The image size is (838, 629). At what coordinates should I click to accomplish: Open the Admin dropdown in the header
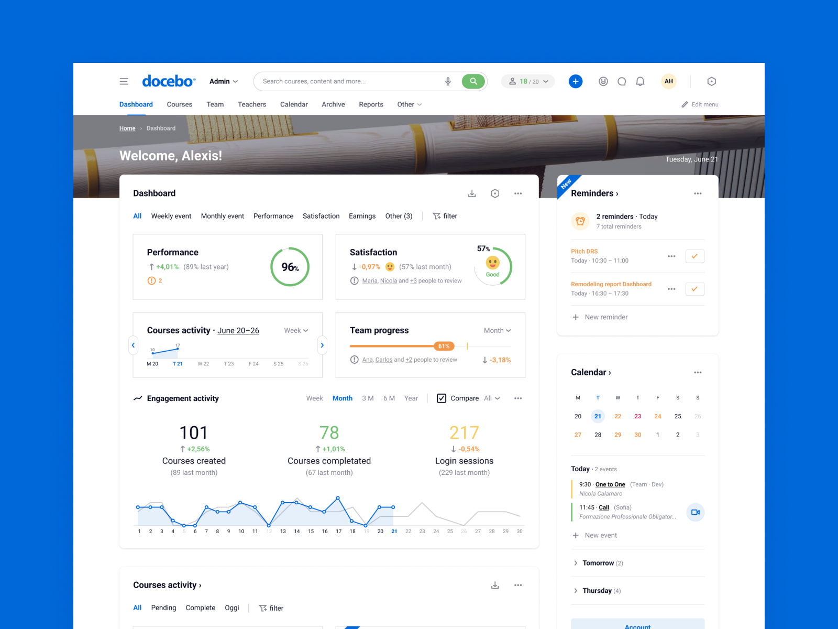click(223, 81)
